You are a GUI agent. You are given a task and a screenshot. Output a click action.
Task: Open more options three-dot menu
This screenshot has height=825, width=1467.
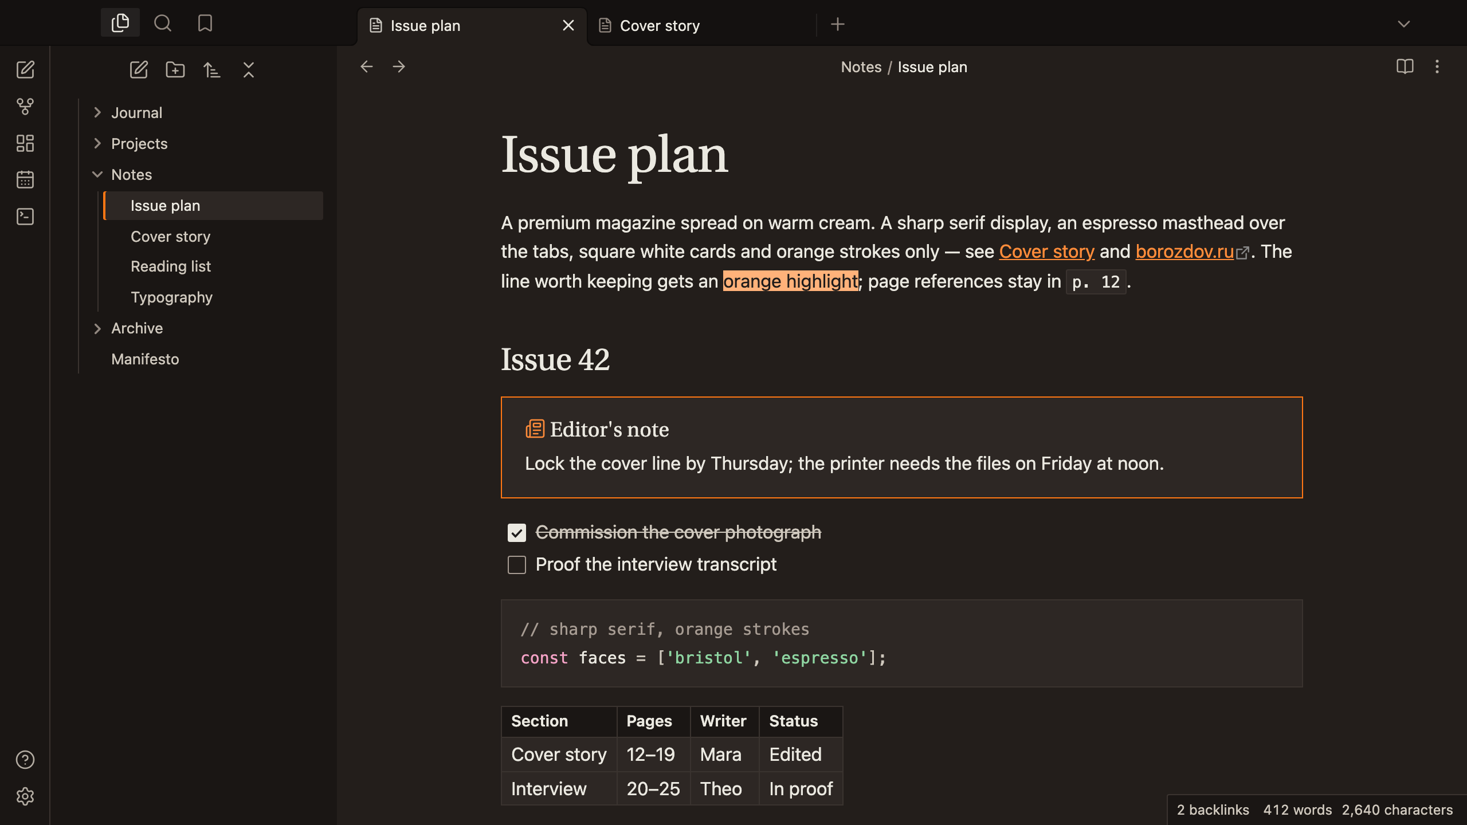coord(1437,66)
